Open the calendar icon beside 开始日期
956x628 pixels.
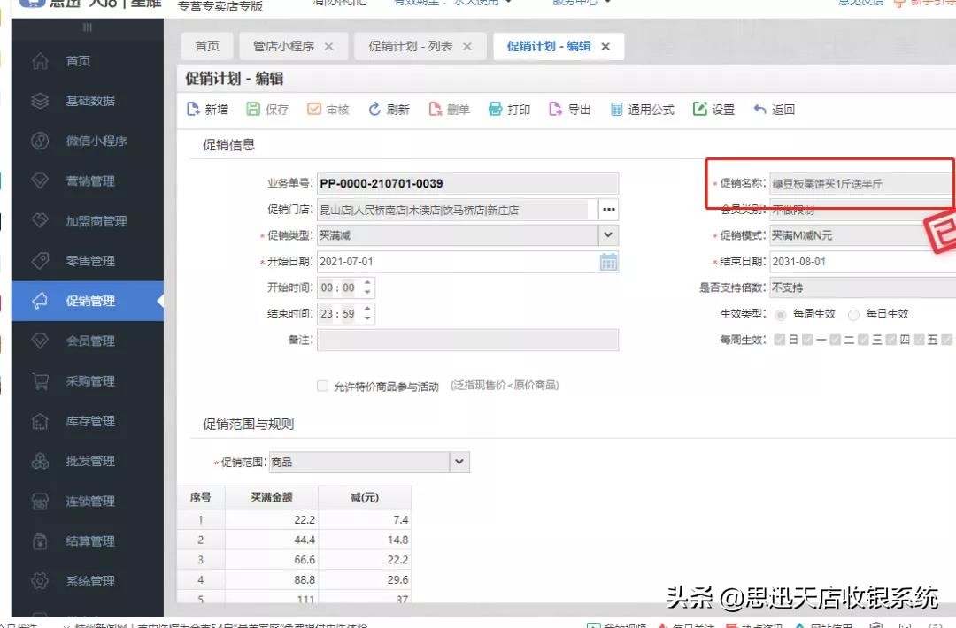(608, 262)
